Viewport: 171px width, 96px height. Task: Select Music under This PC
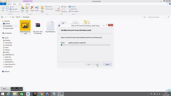click(x=7, y=47)
